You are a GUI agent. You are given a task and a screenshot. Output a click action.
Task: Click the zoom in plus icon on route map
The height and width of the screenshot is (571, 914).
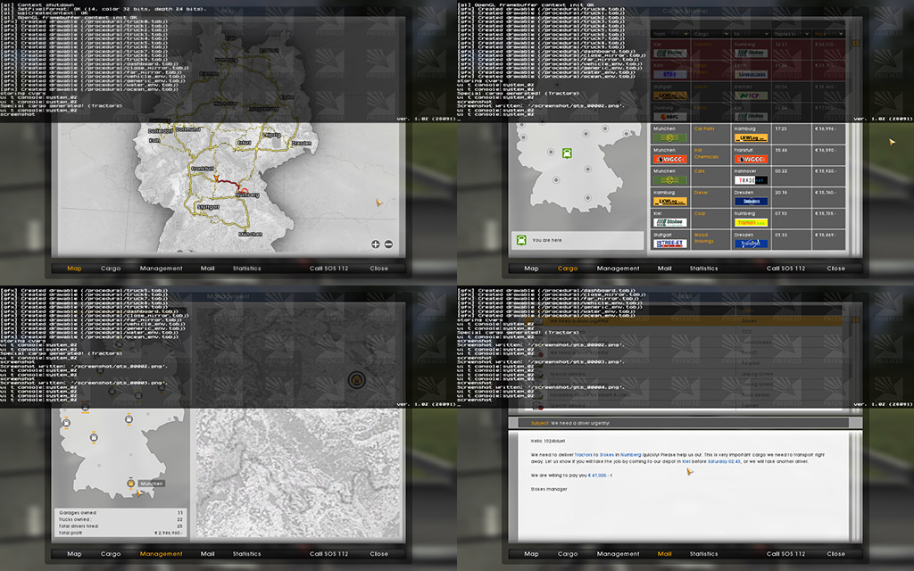click(375, 244)
